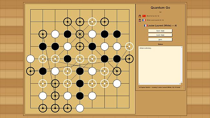Click the Status log's vertical scrollbar up arrow

[182, 47]
